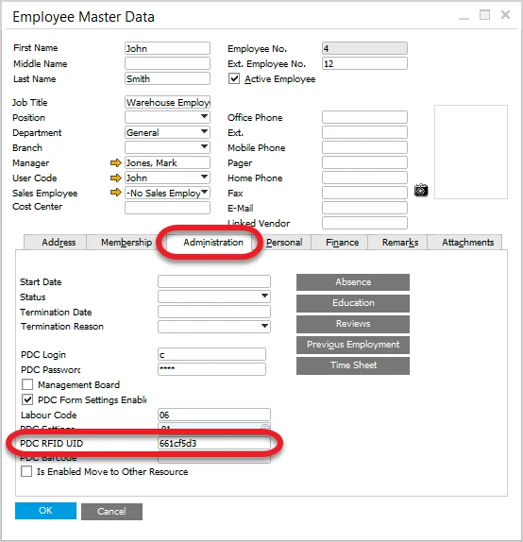Open the Sales Employee link arrow icon

pyautogui.click(x=116, y=193)
